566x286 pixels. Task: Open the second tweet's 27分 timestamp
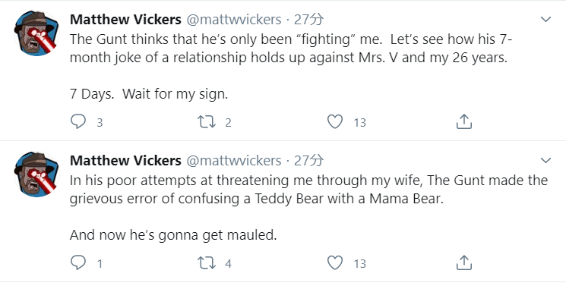pos(308,161)
